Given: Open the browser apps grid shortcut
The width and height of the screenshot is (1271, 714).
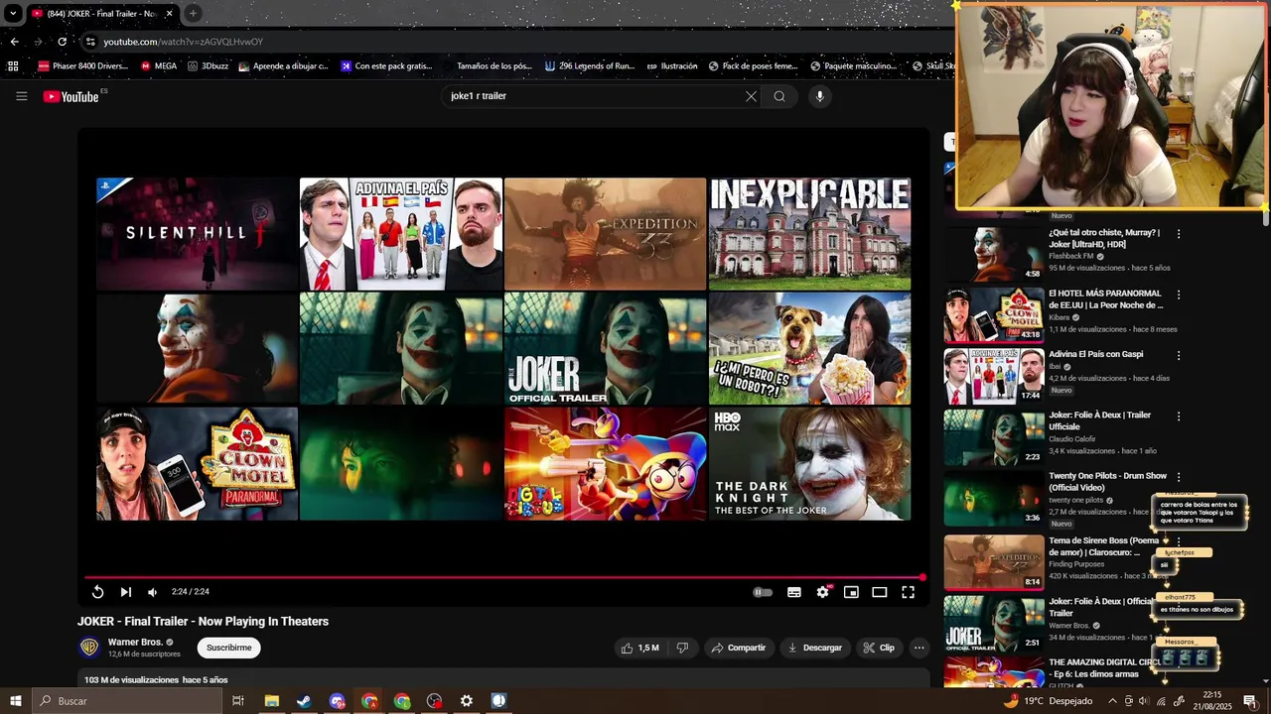Looking at the screenshot, I should [13, 66].
